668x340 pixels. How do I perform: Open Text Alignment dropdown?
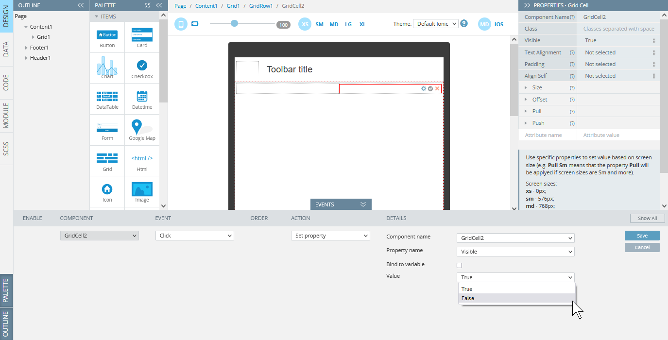click(x=618, y=52)
